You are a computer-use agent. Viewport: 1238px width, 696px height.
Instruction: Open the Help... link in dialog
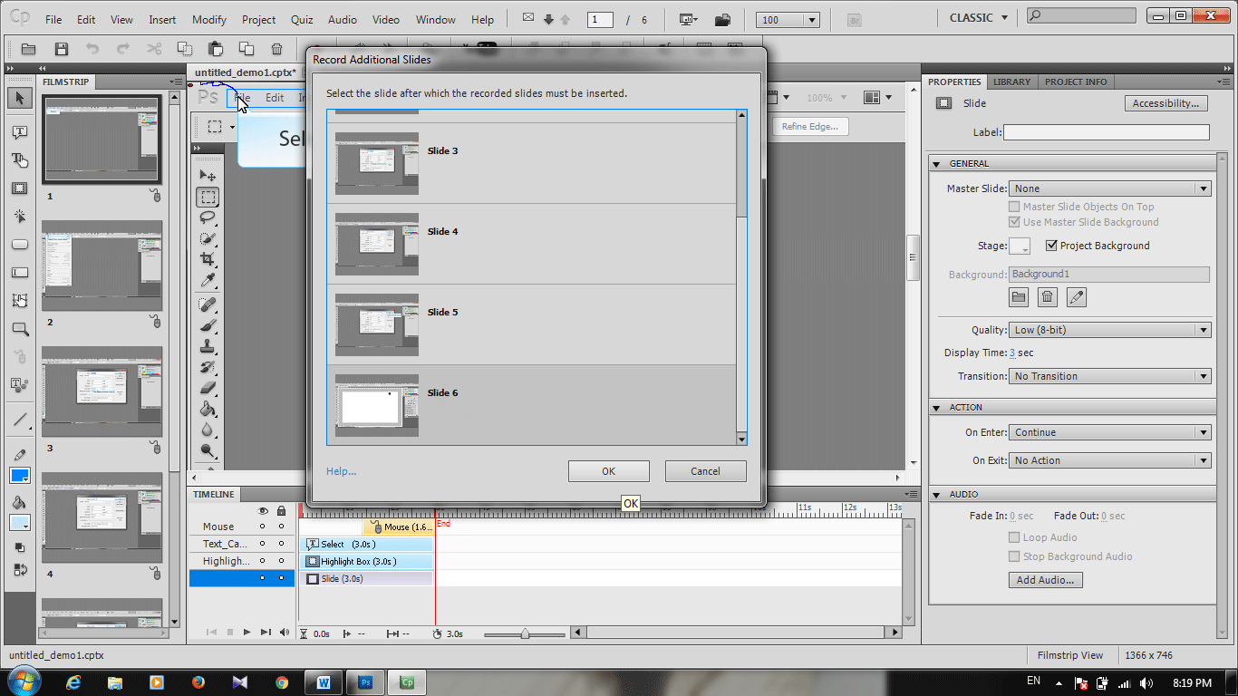click(341, 471)
